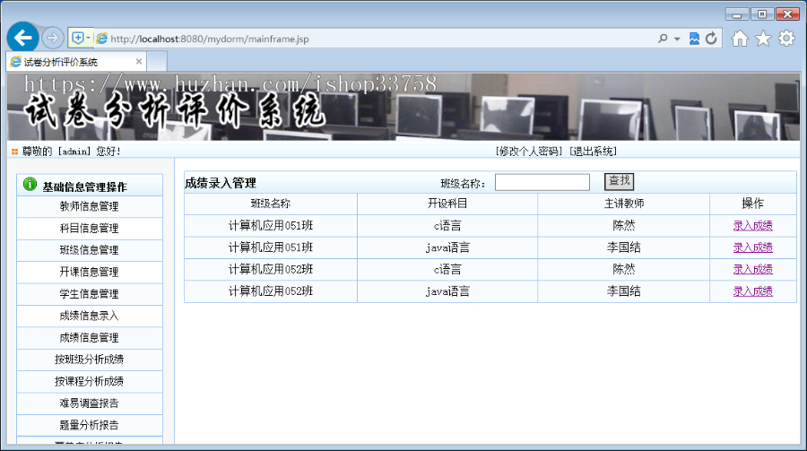
Task: Open the browser Home icon
Action: [740, 39]
